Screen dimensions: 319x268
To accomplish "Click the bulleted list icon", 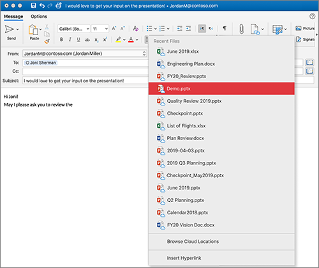I will pos(149,29).
